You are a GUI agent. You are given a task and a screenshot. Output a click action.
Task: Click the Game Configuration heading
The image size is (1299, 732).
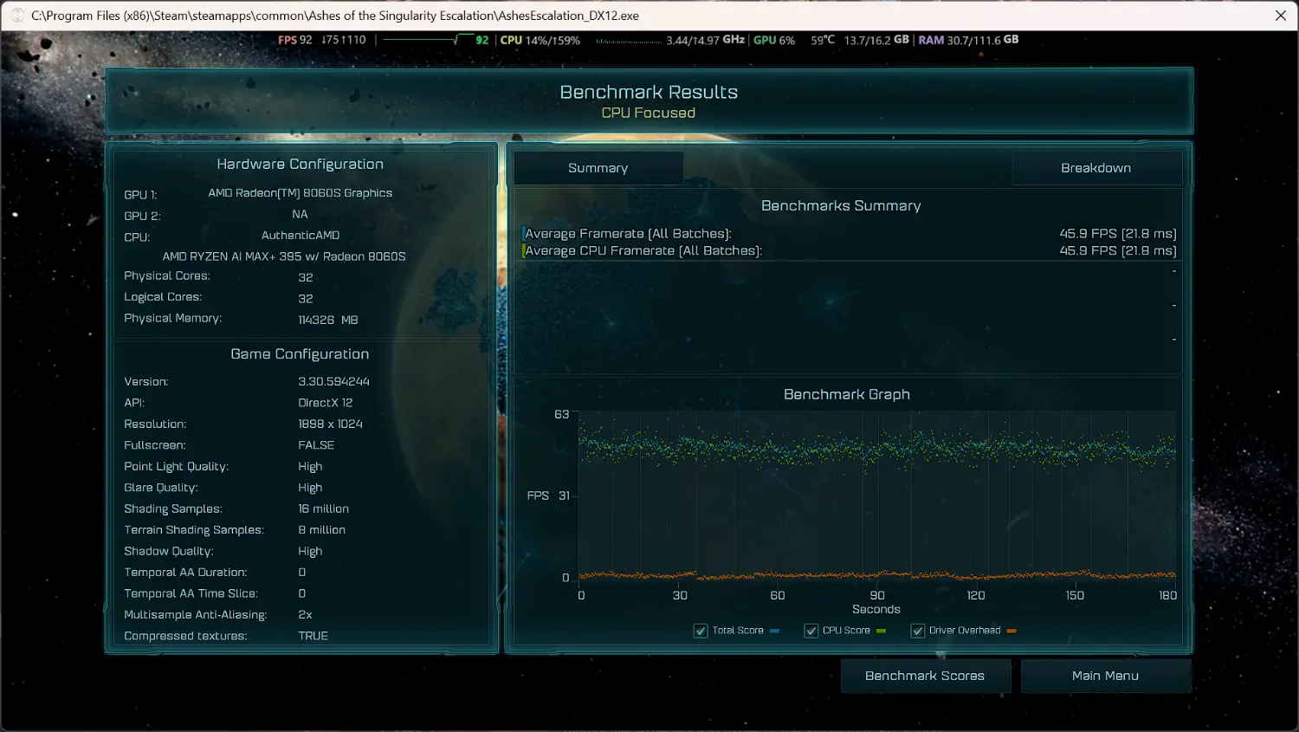point(300,353)
